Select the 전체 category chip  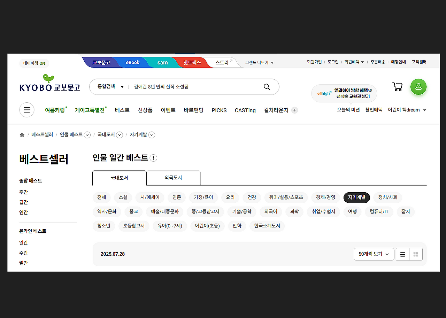102,197
